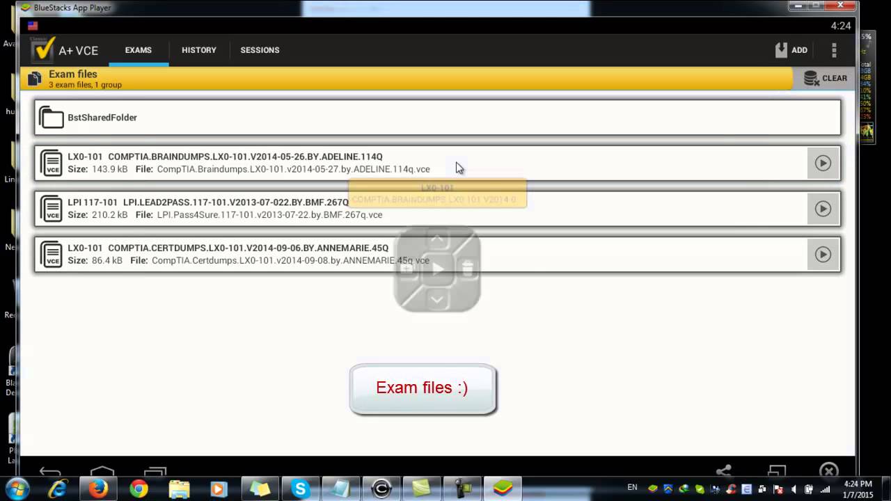Play the ANNEMARIE.45Q exam
The image size is (891, 501).
(823, 255)
